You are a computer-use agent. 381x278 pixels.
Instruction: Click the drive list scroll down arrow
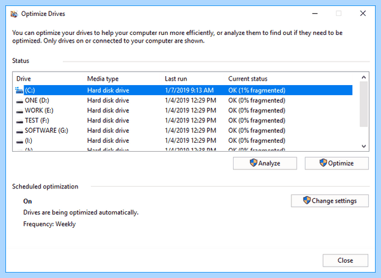[364, 146]
